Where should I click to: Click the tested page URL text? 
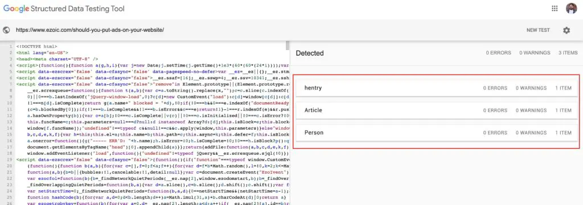point(89,30)
